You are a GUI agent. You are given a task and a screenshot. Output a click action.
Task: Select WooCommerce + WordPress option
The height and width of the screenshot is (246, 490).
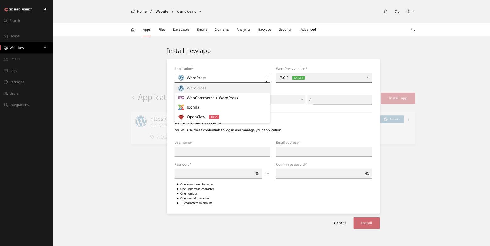[222, 98]
